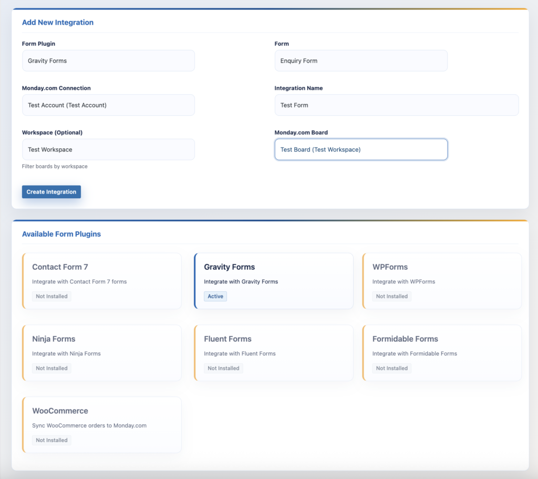Open the Workspace (Optional) dropdown
The width and height of the screenshot is (538, 479).
click(x=108, y=149)
